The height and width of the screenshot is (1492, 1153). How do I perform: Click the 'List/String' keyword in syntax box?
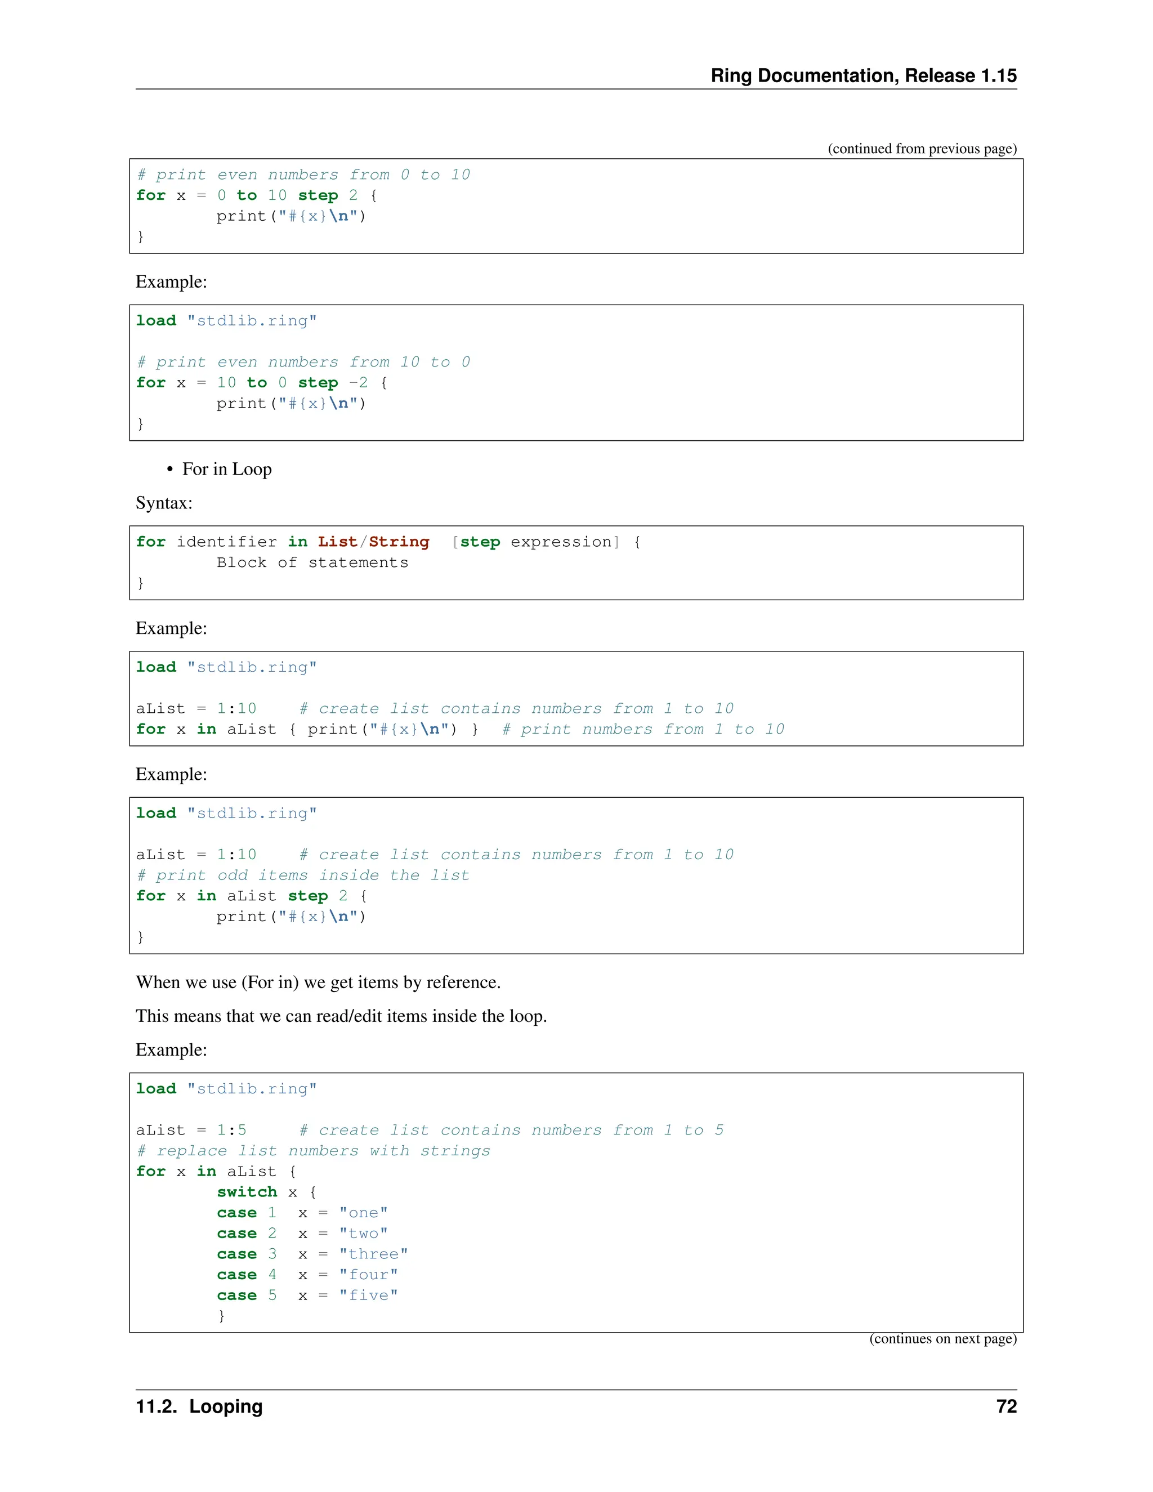coord(373,542)
